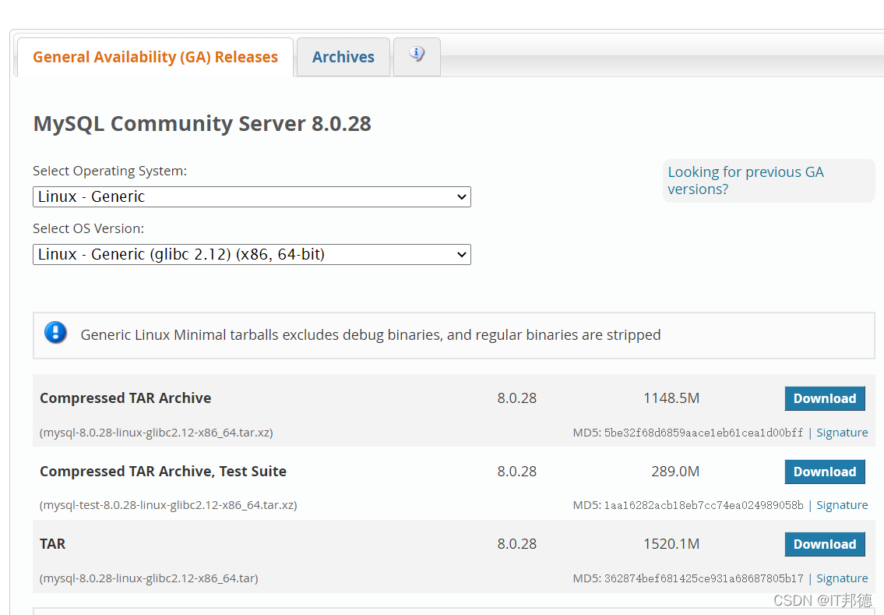884x615 pixels.
Task: Click the Compressed TAR Archive title
Action: 125,398
